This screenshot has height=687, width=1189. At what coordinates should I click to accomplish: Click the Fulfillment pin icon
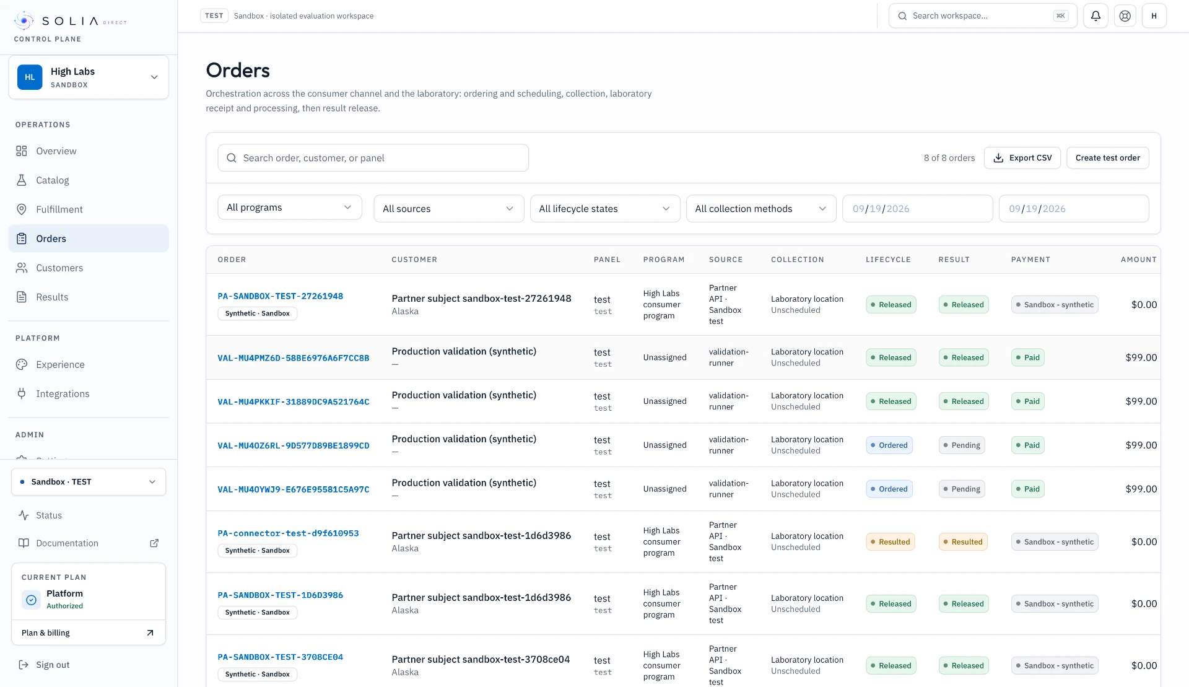[22, 209]
